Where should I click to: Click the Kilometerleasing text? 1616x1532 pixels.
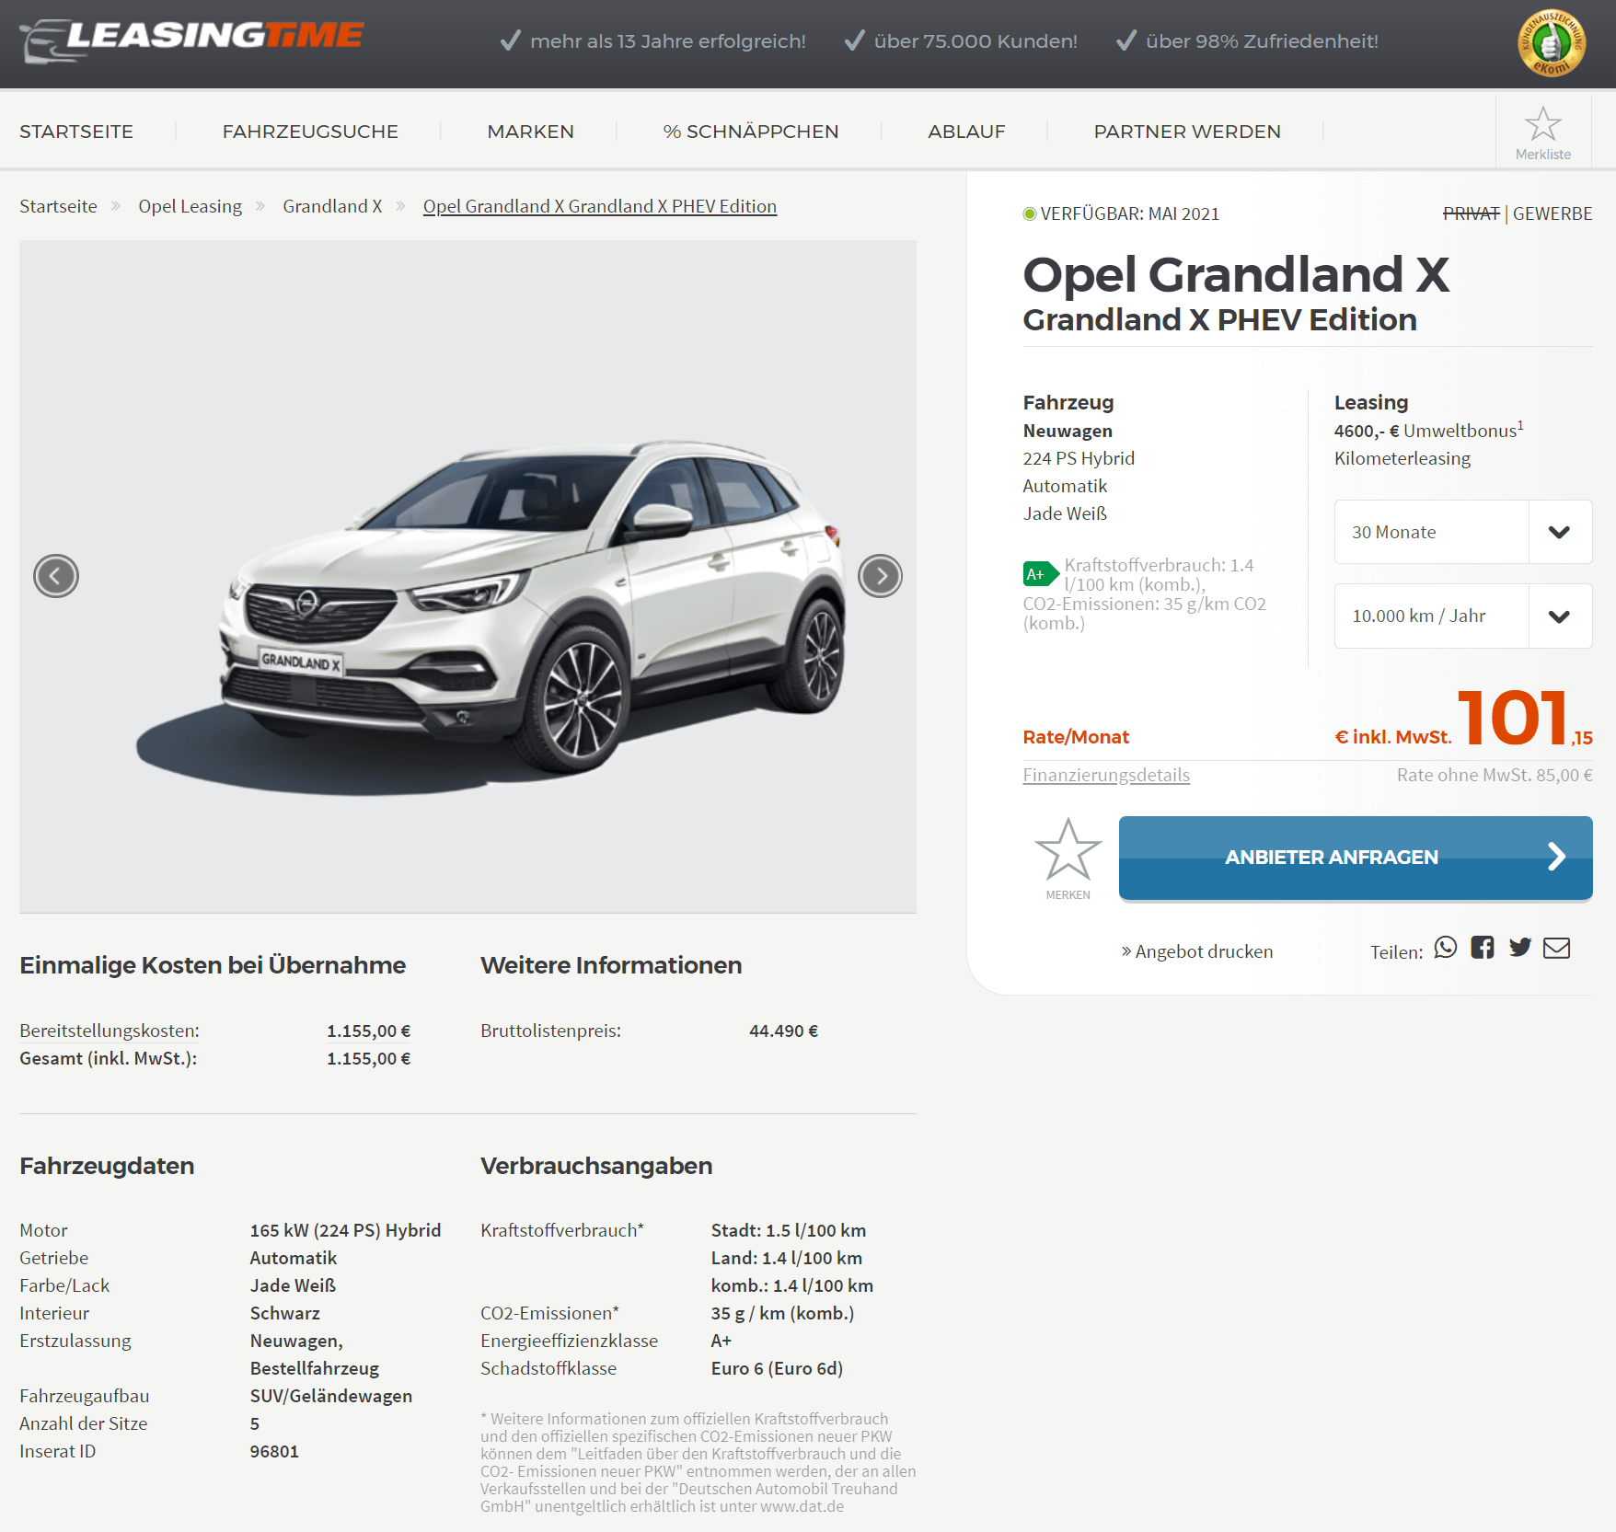pos(1402,458)
